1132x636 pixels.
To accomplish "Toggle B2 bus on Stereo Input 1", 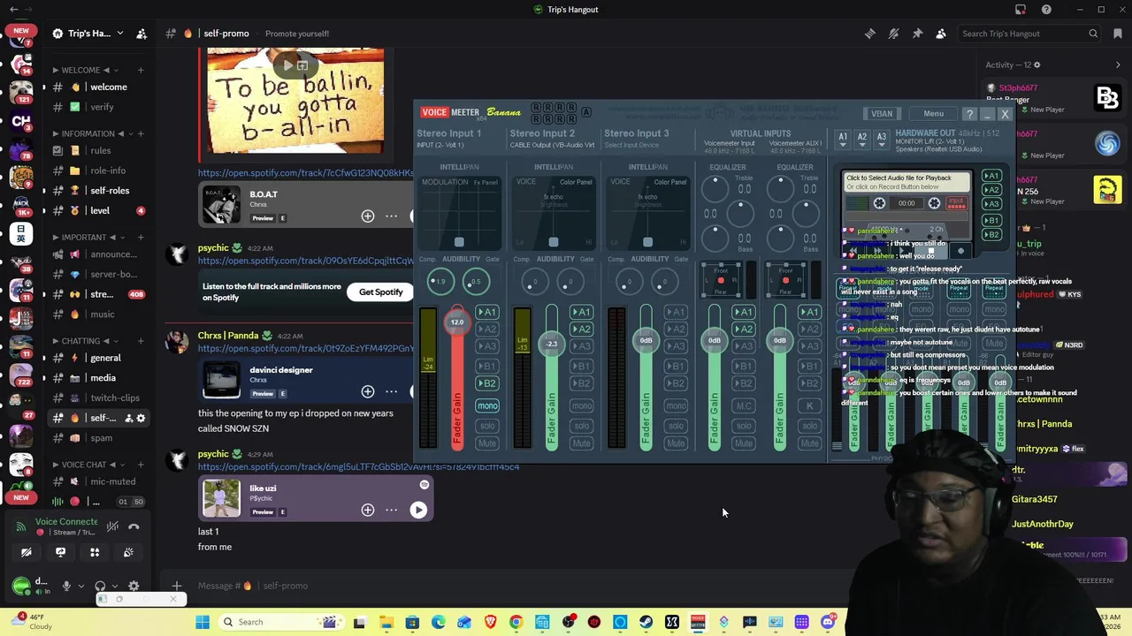I will click(487, 383).
